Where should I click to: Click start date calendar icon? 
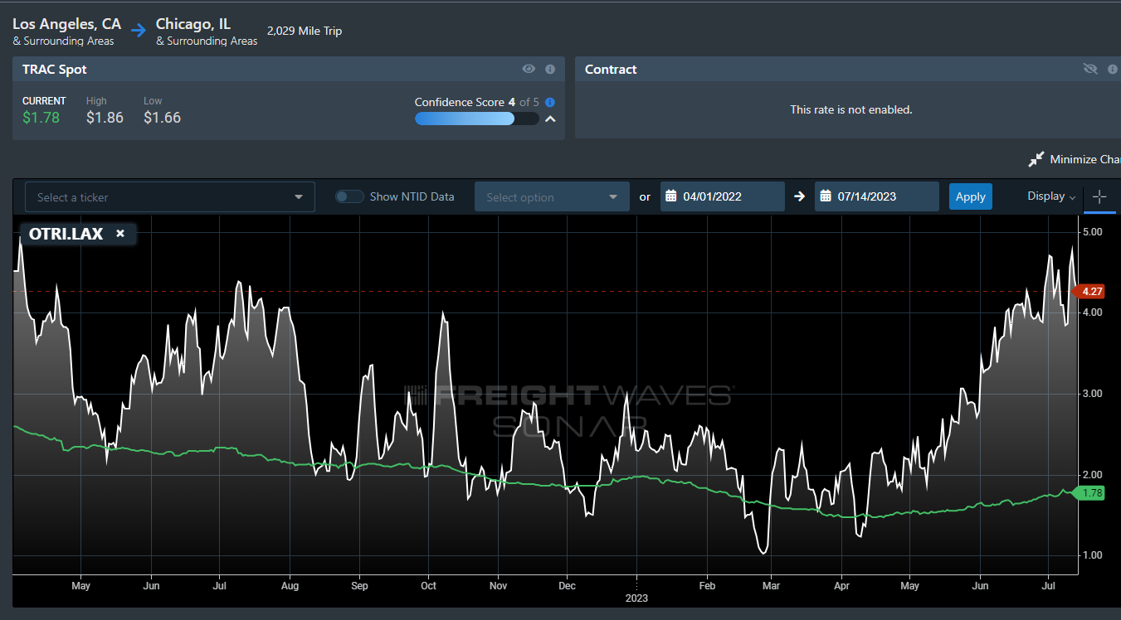(671, 196)
